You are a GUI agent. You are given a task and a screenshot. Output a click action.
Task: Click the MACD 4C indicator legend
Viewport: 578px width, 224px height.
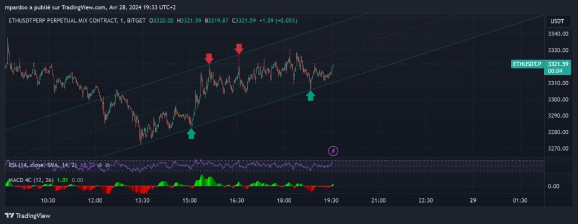pyautogui.click(x=31, y=180)
